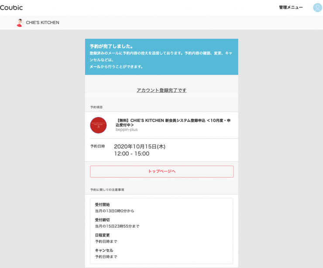Click the 受付締切 heading
This screenshot has width=323, height=268.
click(102, 220)
